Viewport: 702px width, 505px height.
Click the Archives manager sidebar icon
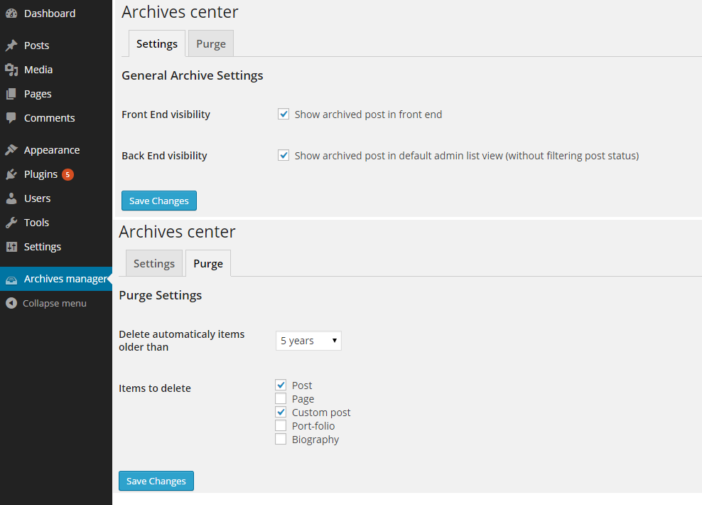(x=11, y=280)
